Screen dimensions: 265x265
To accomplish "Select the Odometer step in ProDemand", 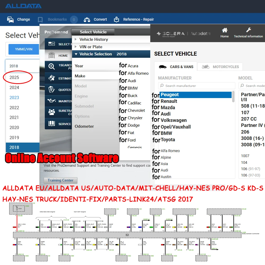I will (x=84, y=126).
